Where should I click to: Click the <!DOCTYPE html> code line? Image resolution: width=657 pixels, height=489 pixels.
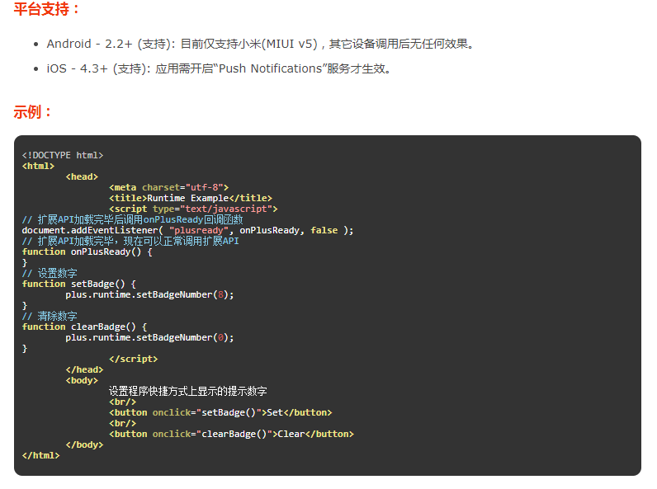coord(63,155)
